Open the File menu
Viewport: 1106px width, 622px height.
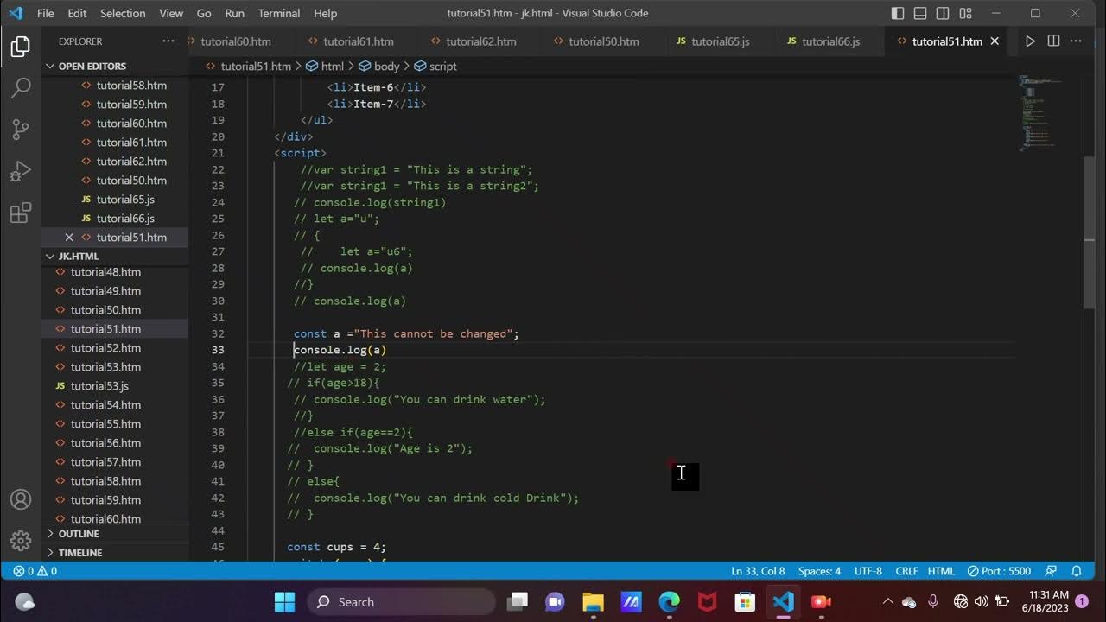click(x=45, y=13)
